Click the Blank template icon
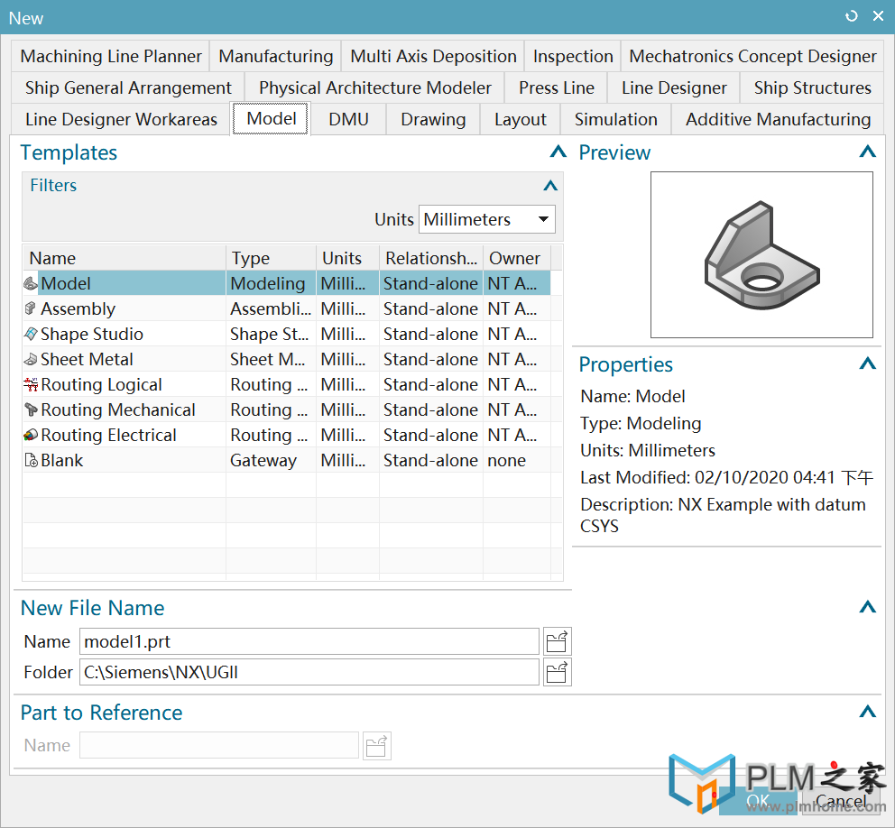This screenshot has width=895, height=828. (31, 461)
